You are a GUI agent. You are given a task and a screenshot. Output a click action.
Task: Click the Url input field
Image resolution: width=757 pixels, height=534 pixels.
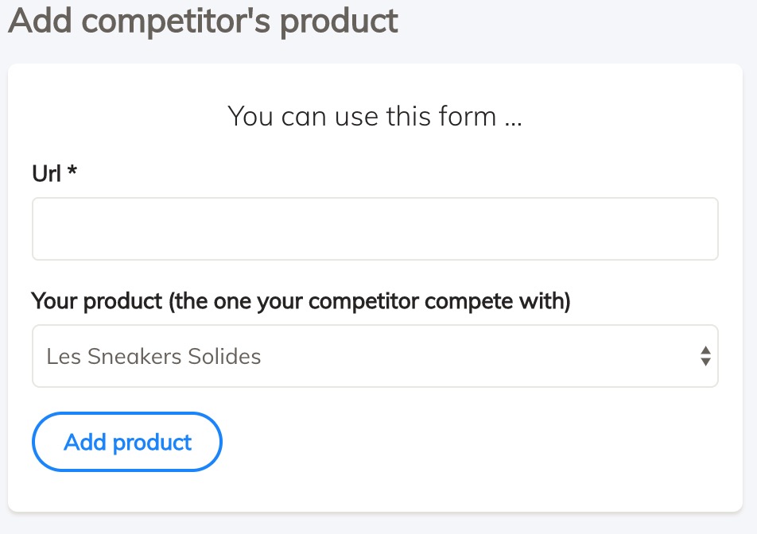(x=375, y=229)
